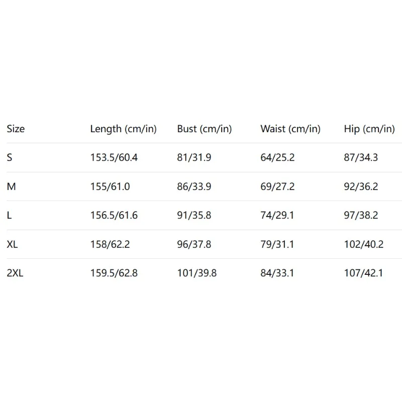Click hip value 107/42.1
402x402 pixels.
point(363,274)
